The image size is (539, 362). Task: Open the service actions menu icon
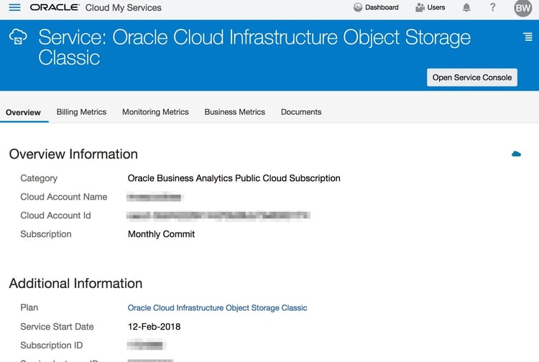(528, 37)
